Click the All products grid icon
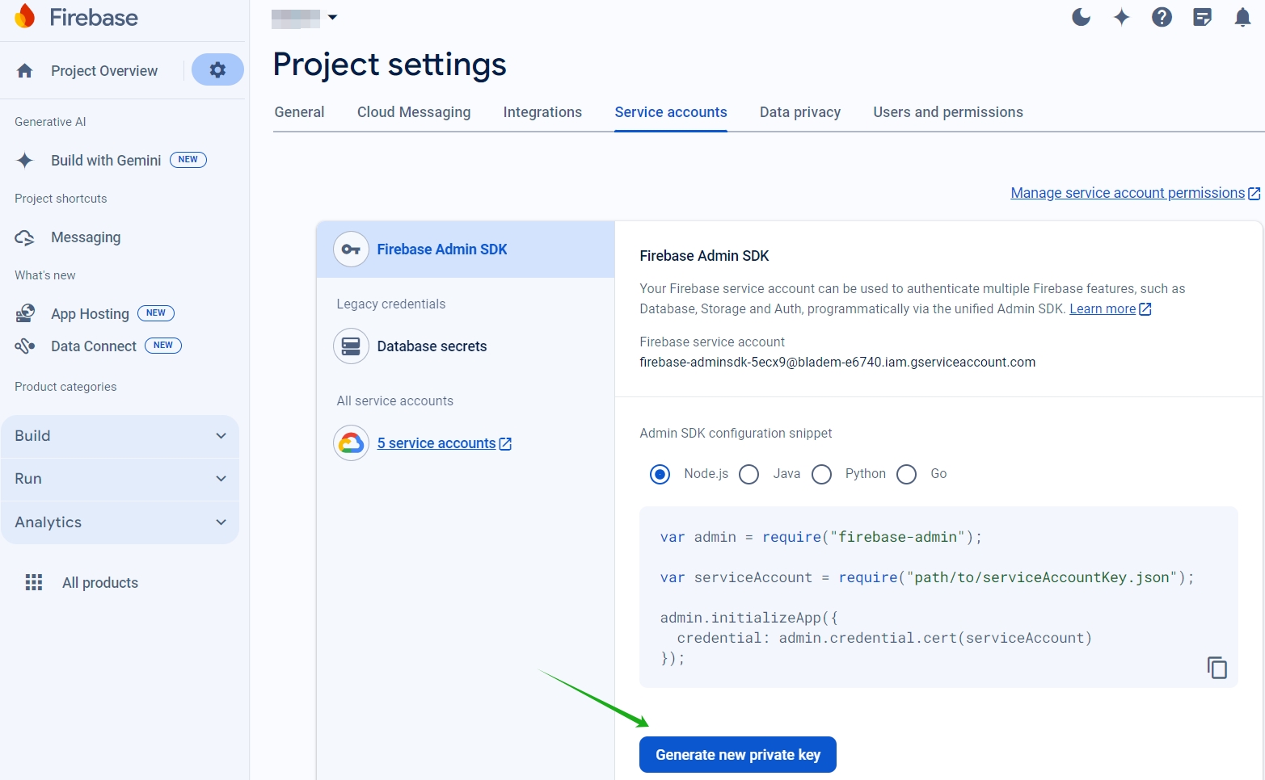 34,582
